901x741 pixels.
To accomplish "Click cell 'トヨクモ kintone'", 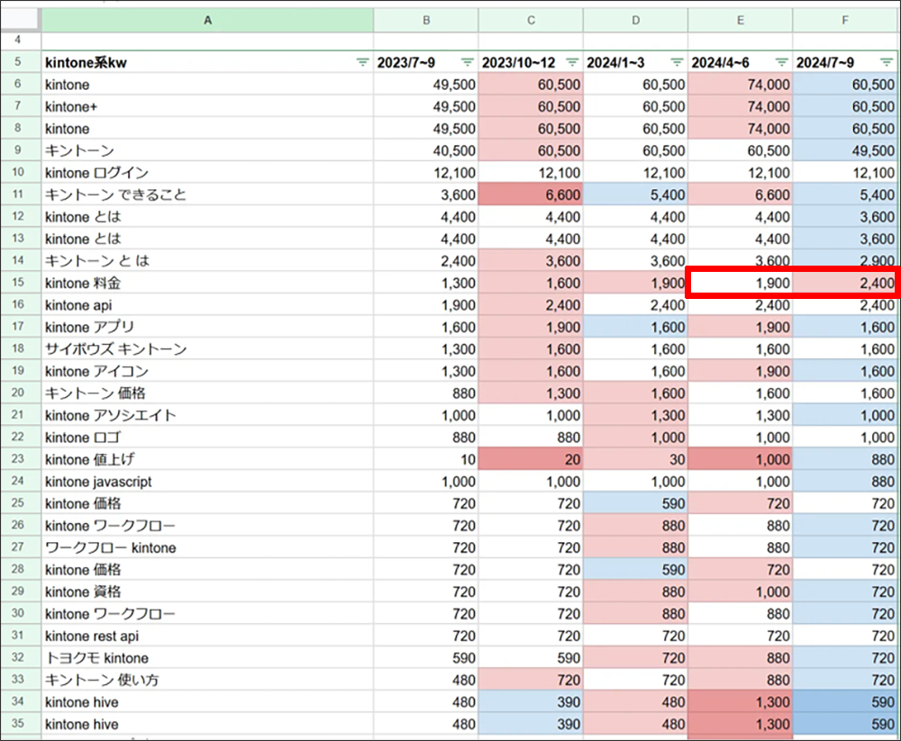I will [207, 657].
